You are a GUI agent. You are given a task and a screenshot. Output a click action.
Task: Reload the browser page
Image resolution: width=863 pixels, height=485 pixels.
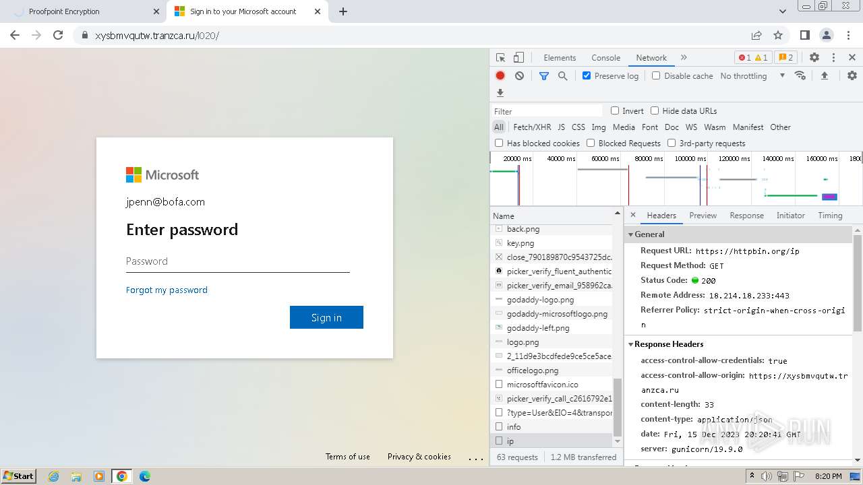pos(58,35)
